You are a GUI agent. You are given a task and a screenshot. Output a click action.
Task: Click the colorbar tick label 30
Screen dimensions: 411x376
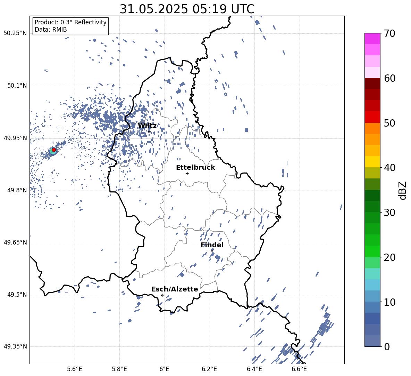(x=389, y=213)
